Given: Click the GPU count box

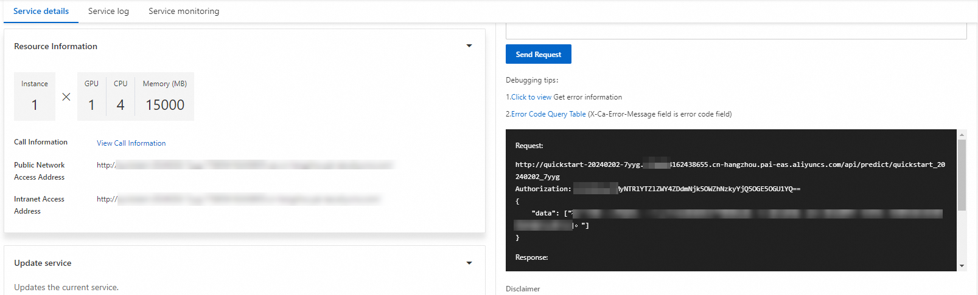Looking at the screenshot, I should coord(91,97).
